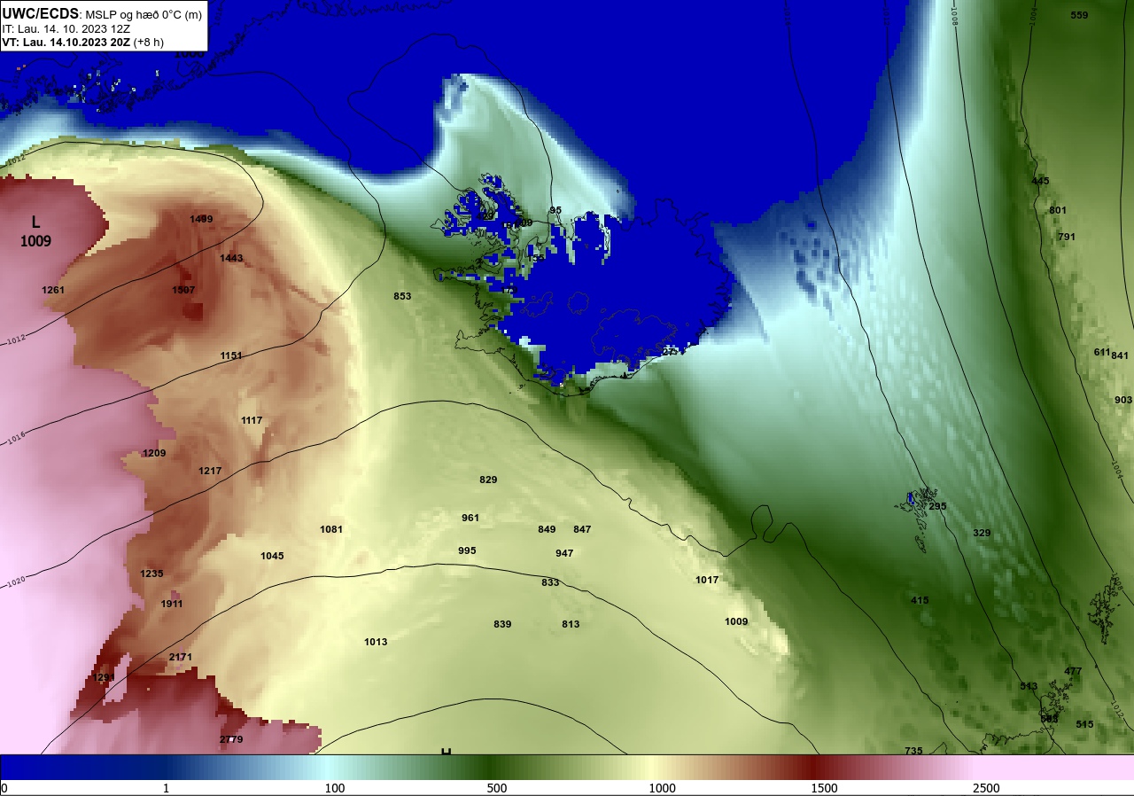
Task: Click the 947 value on the map
Action: [564, 553]
